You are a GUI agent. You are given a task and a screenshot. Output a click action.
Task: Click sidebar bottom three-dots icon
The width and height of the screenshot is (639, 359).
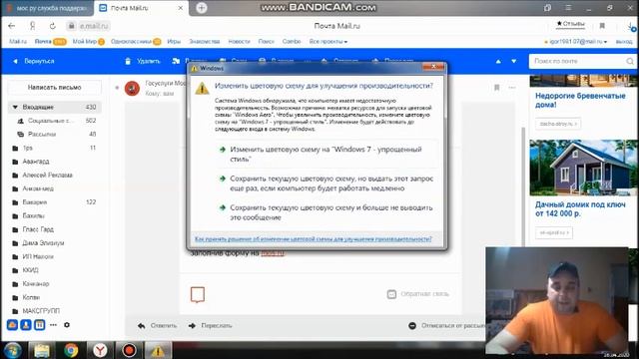pos(53,325)
